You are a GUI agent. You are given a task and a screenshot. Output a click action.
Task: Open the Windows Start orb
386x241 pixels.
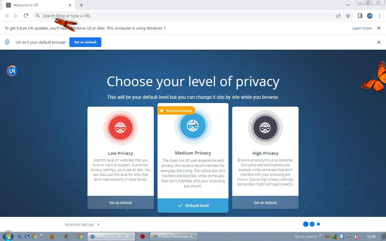click(x=8, y=236)
